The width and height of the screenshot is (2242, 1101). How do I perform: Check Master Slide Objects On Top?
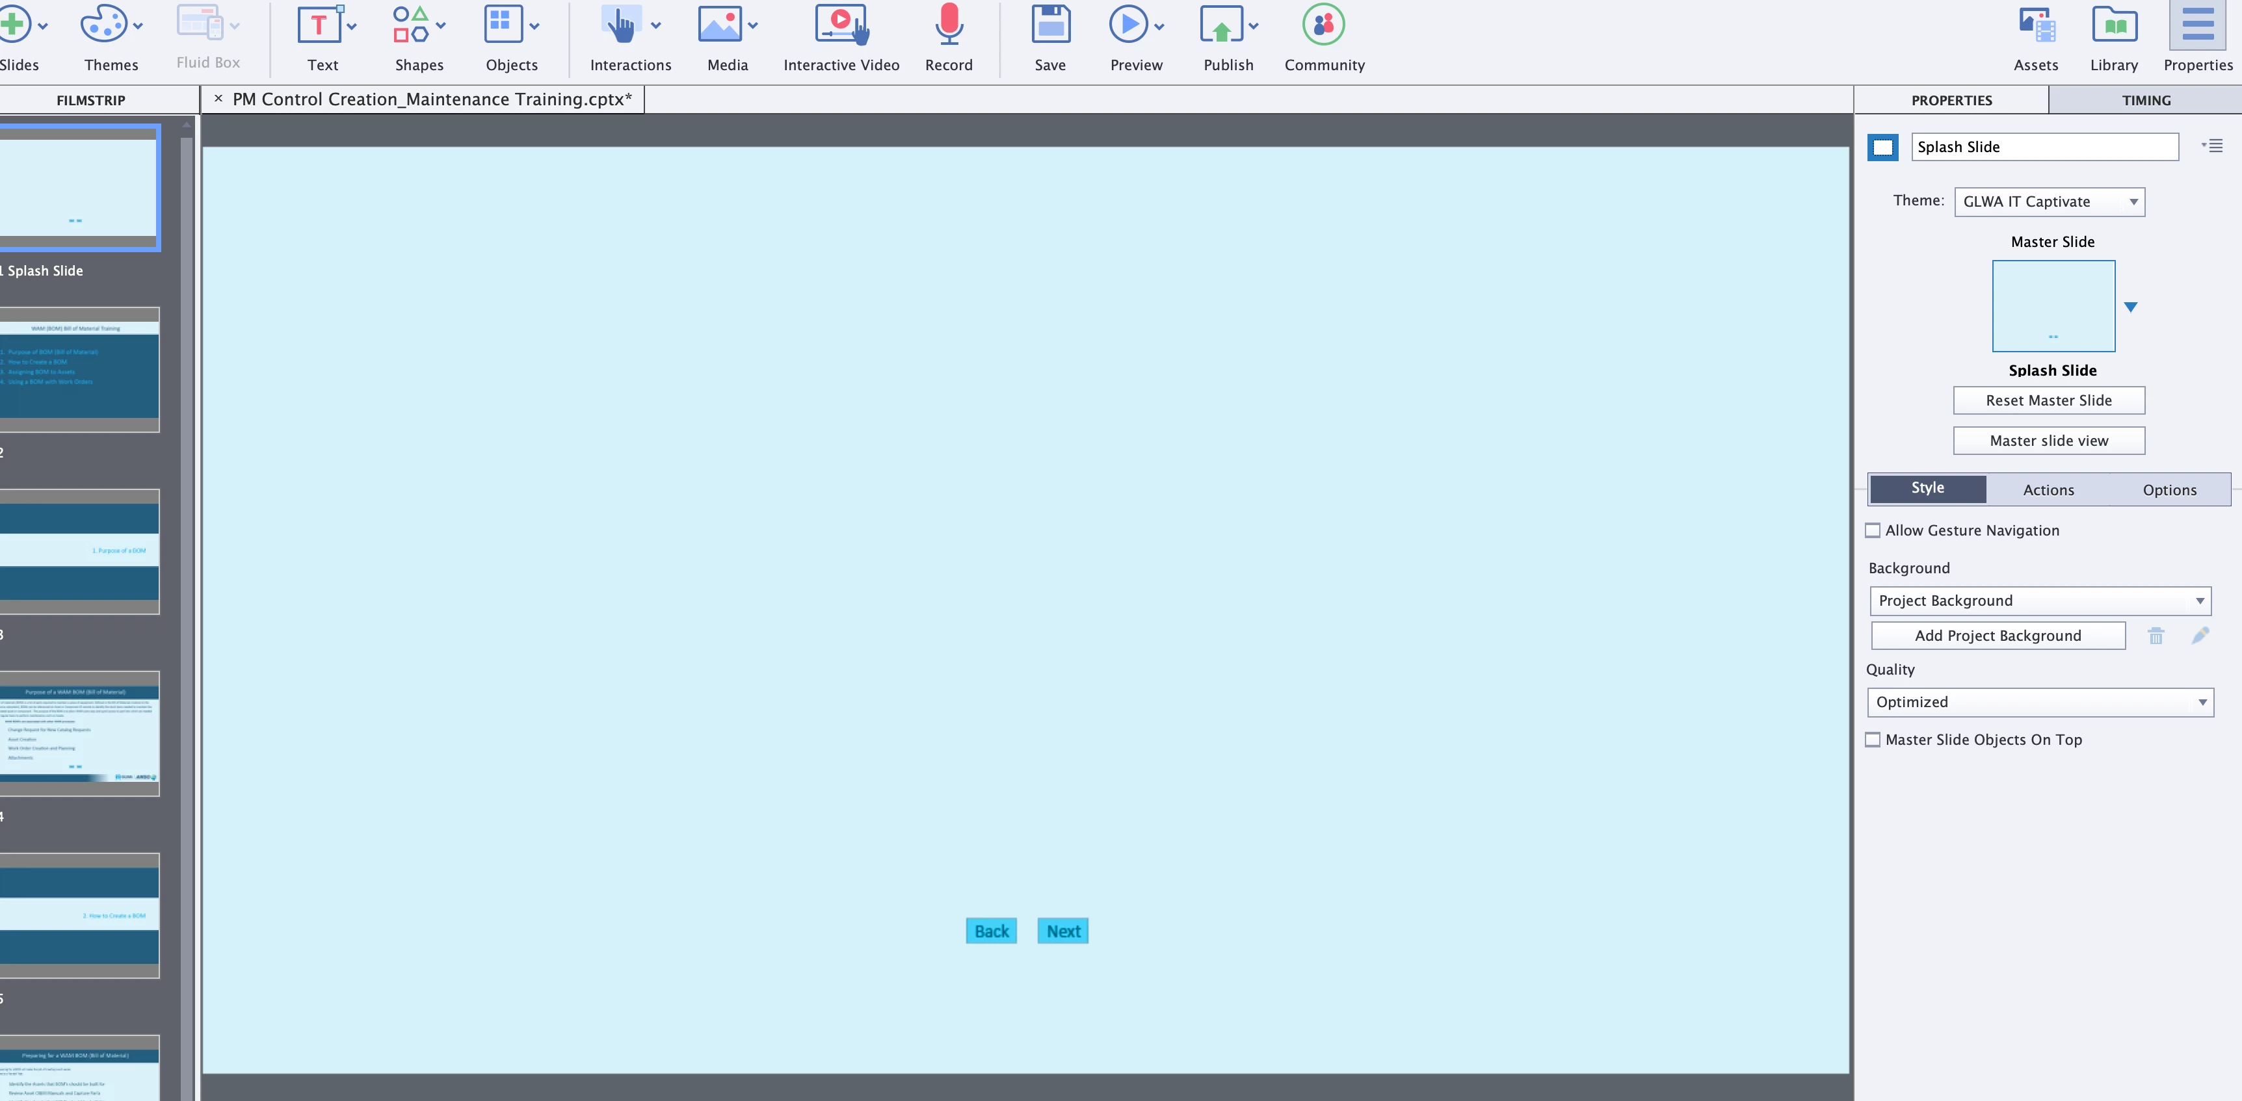(x=1873, y=740)
